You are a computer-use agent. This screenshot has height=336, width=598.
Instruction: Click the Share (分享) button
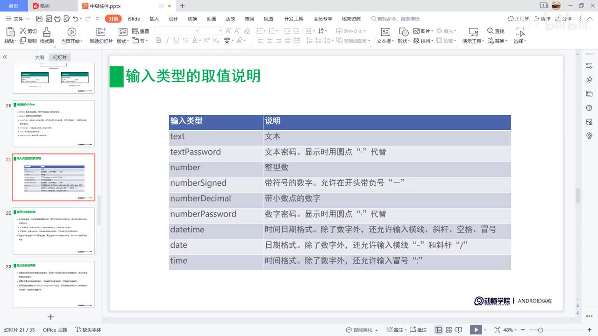(563, 19)
